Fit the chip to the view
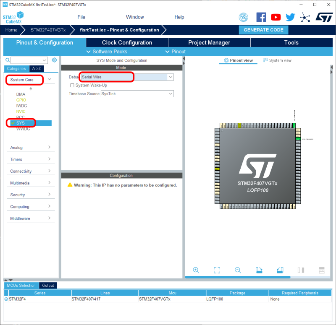The image size is (336, 325). tap(217, 270)
